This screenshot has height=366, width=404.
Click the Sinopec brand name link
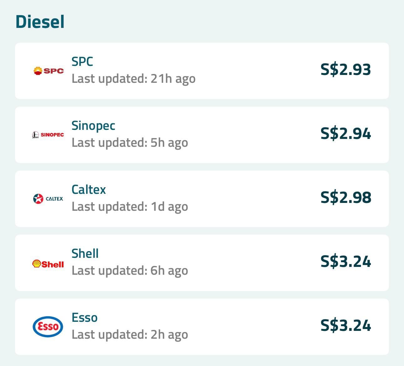tap(93, 125)
